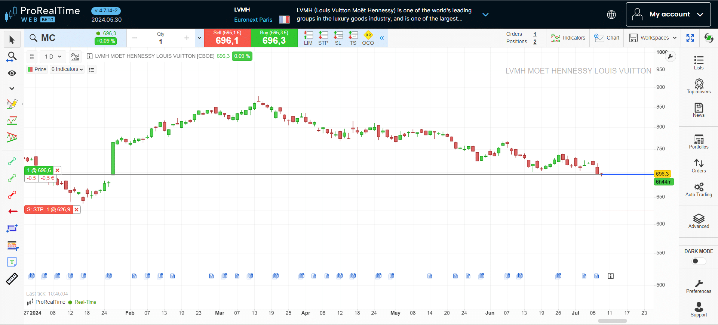Open the price scale wrench settings
Image resolution: width=718 pixels, height=325 pixels.
pyautogui.click(x=671, y=57)
